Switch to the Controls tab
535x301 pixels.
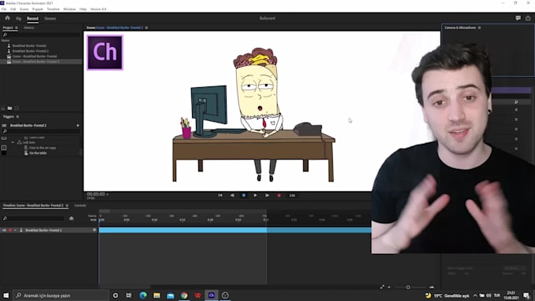pyautogui.click(x=80, y=206)
